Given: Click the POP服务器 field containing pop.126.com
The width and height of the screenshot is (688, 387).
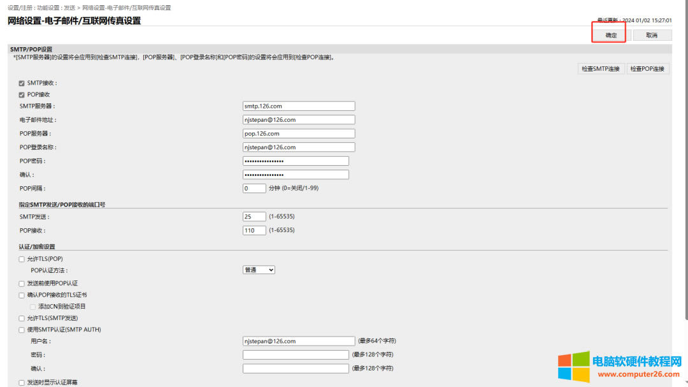Looking at the screenshot, I should (x=299, y=134).
